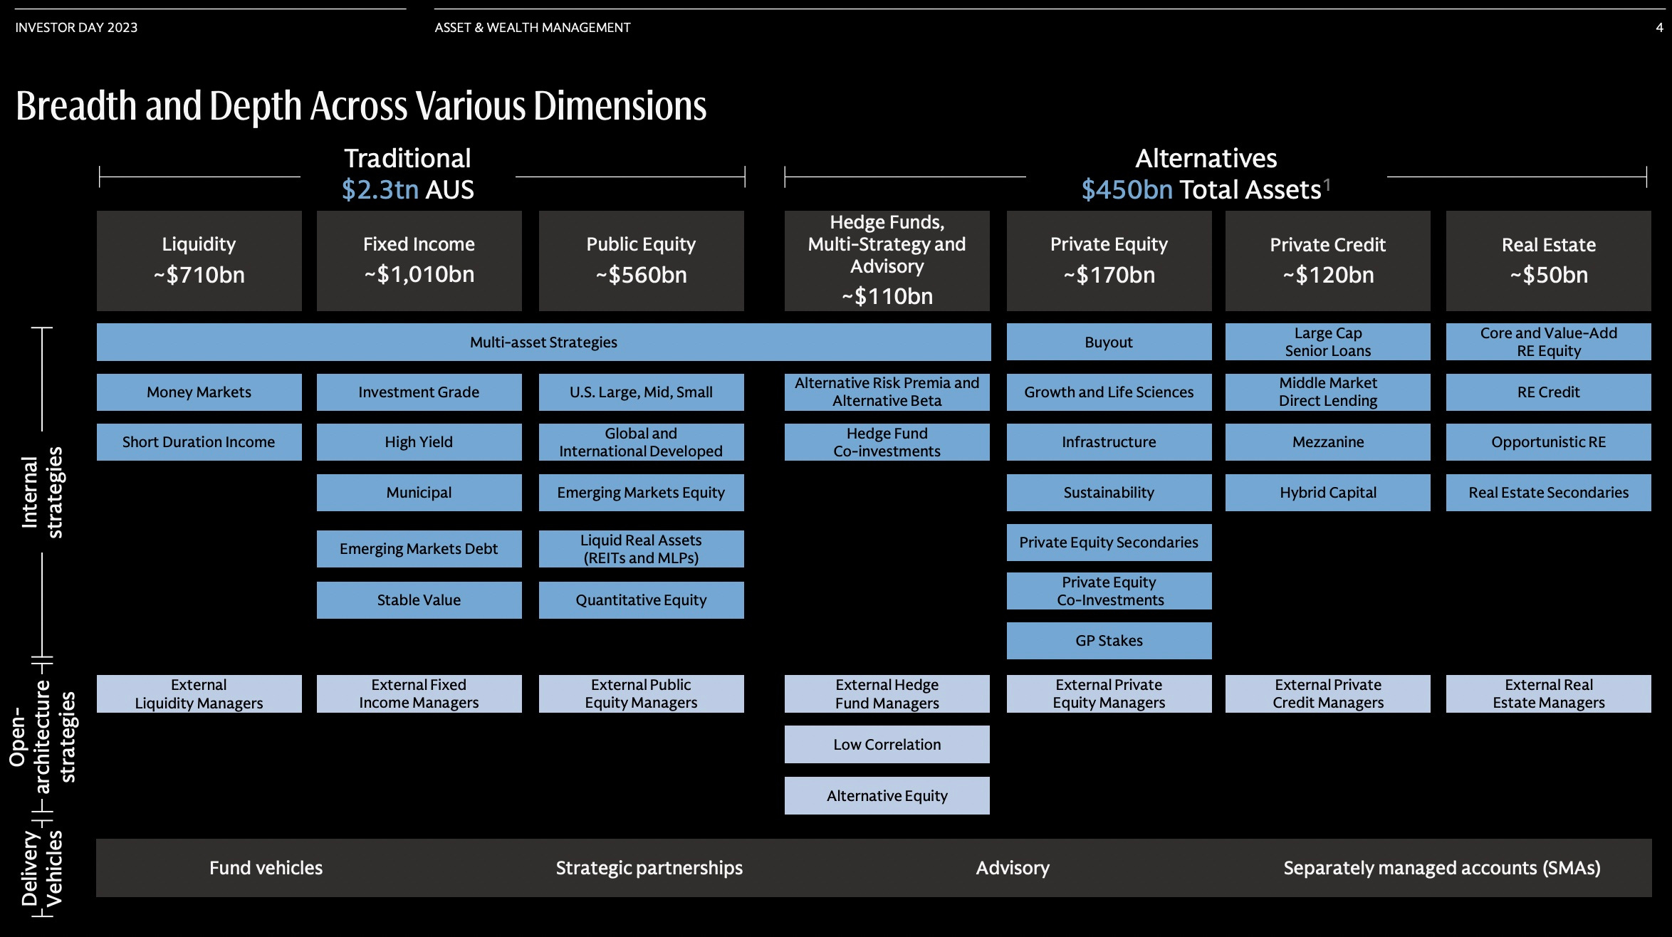Select the Hybrid Capital box

[x=1327, y=493]
